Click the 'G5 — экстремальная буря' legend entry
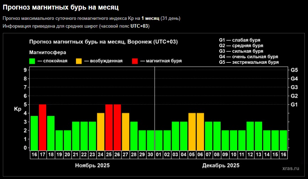 [249, 62]
